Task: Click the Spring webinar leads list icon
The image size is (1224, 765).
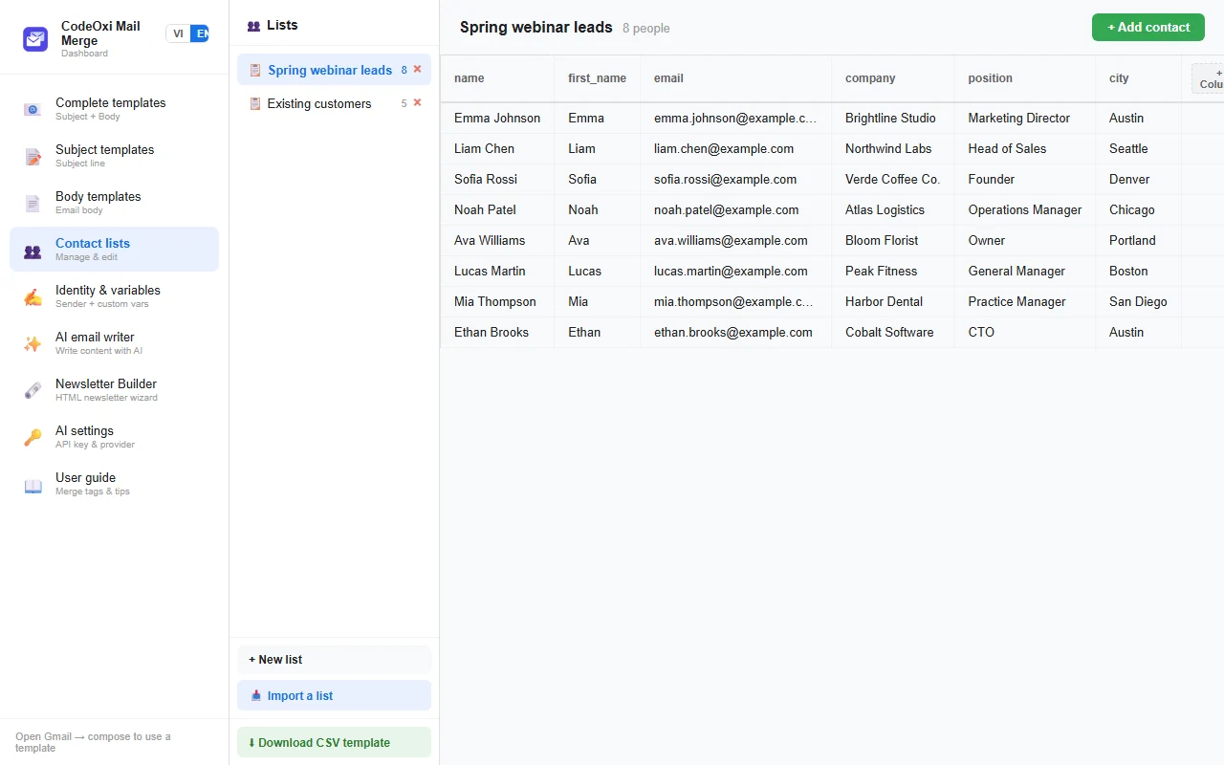Action: pyautogui.click(x=254, y=70)
